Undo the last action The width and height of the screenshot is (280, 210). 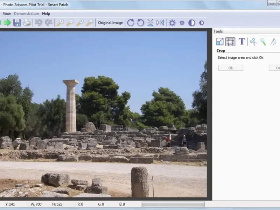[x=38, y=23]
